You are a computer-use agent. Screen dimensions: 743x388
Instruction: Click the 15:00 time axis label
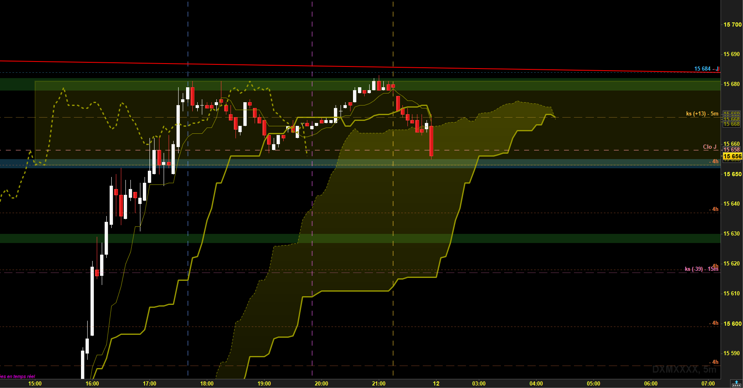(35, 383)
